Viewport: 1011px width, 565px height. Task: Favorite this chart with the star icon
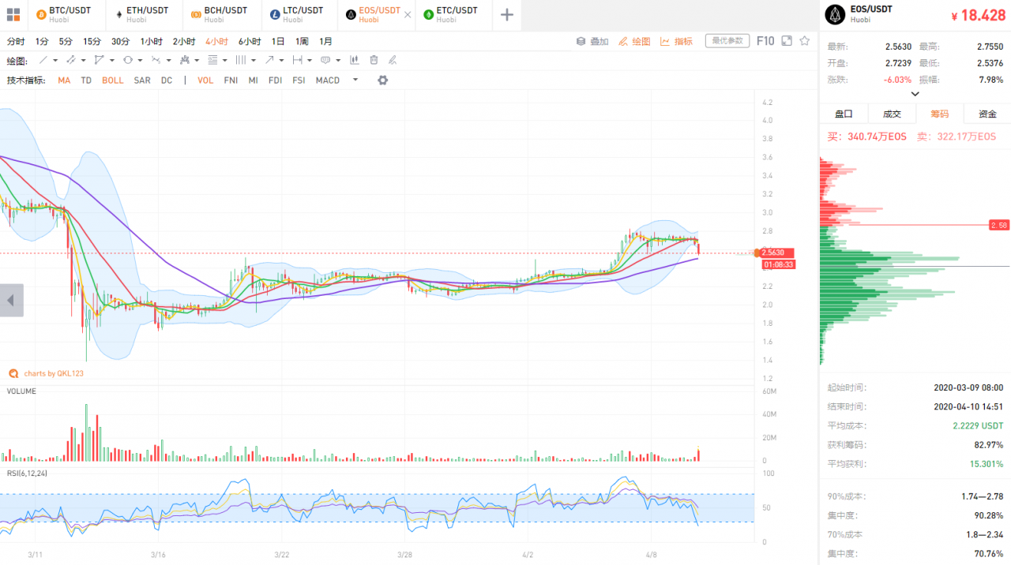point(805,41)
